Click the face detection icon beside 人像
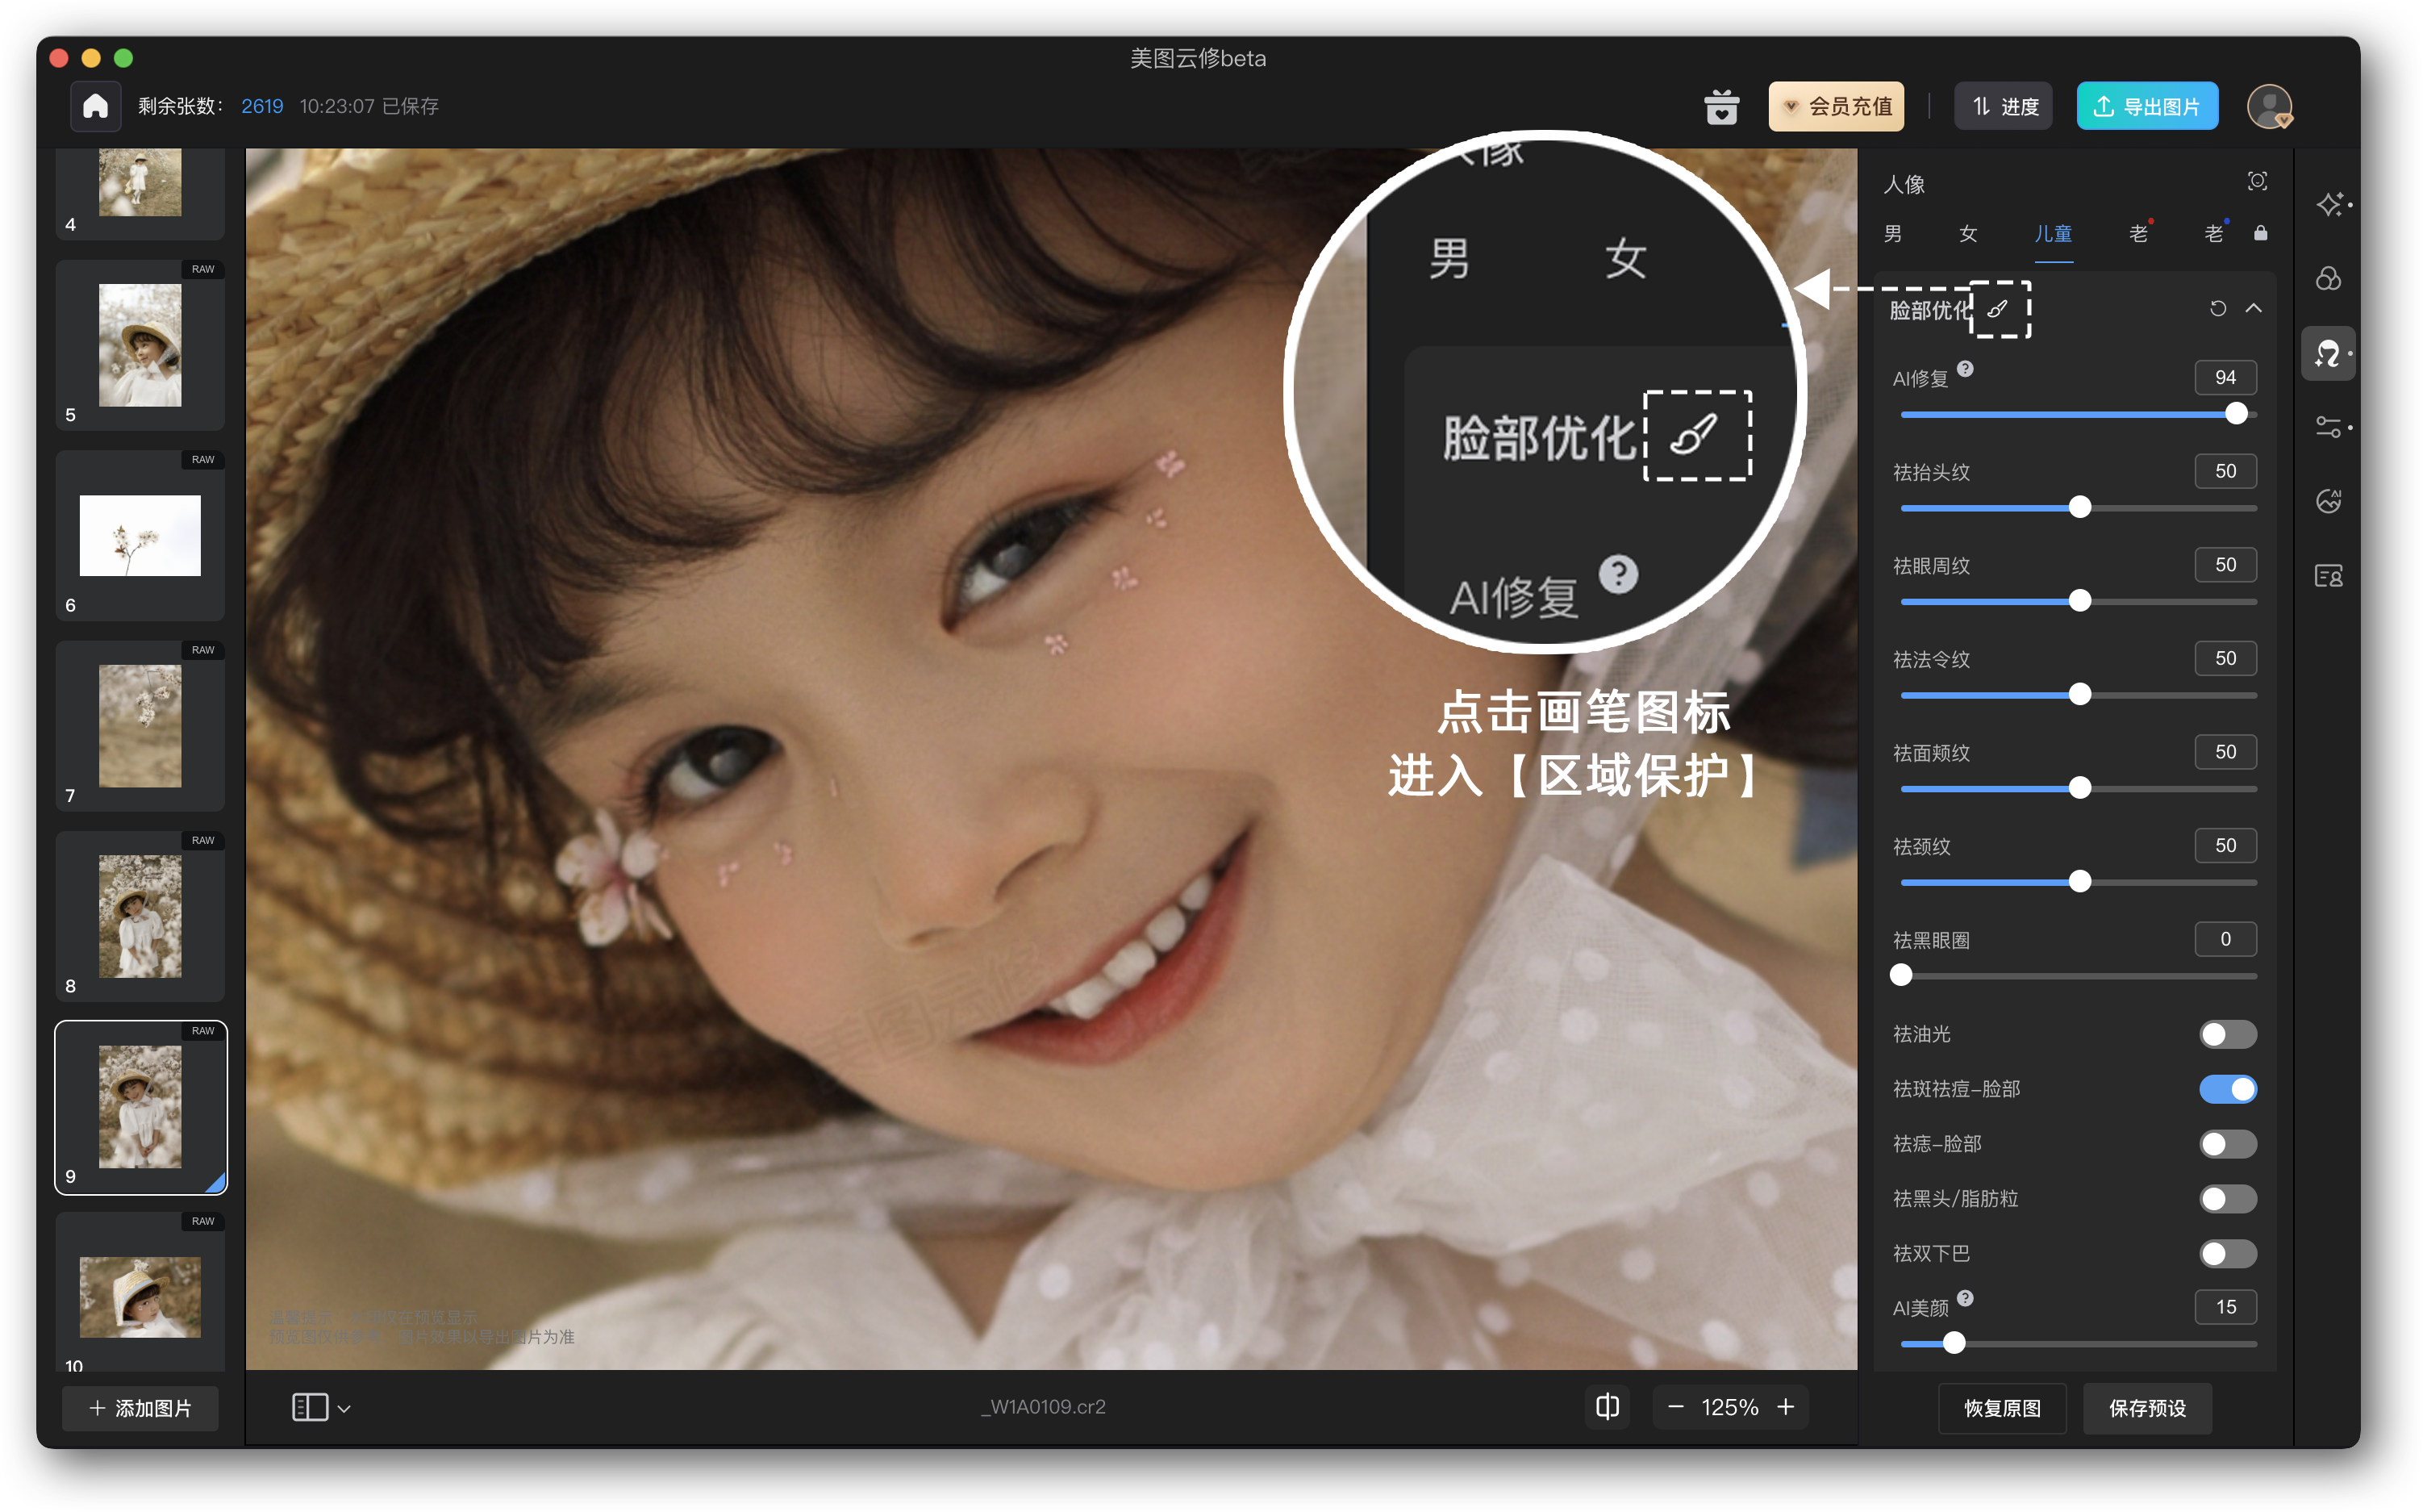 pyautogui.click(x=2257, y=181)
